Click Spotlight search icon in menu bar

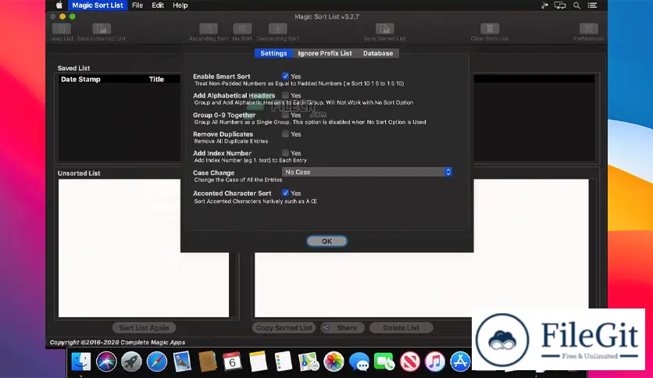coord(576,5)
